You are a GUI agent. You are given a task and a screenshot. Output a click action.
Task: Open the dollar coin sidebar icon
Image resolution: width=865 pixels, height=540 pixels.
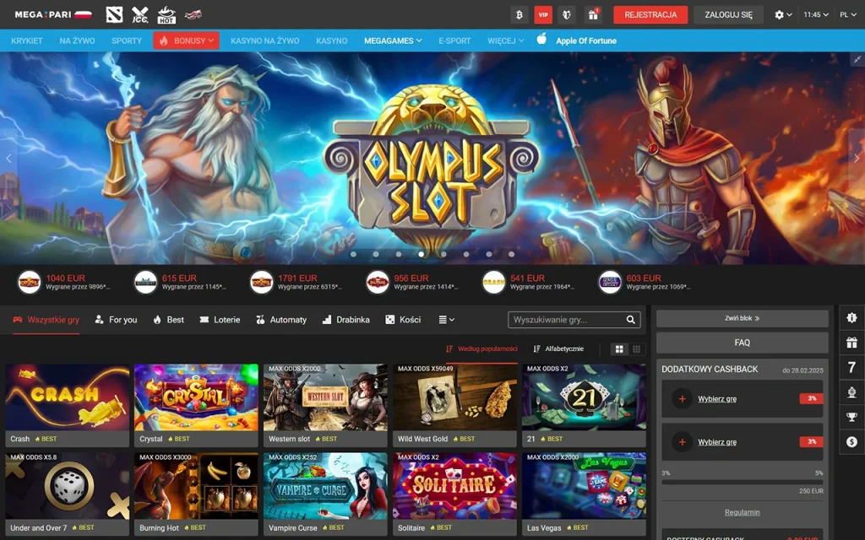851,442
